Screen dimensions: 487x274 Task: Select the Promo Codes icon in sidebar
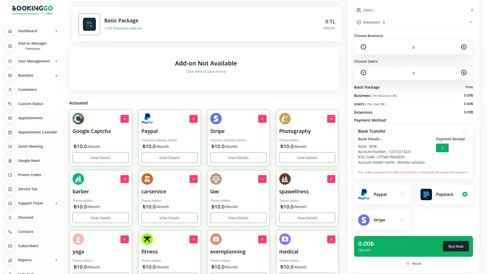(x=10, y=175)
